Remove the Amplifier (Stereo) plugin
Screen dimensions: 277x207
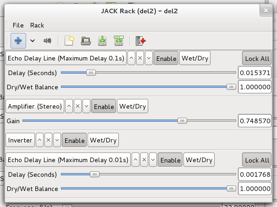click(78, 106)
